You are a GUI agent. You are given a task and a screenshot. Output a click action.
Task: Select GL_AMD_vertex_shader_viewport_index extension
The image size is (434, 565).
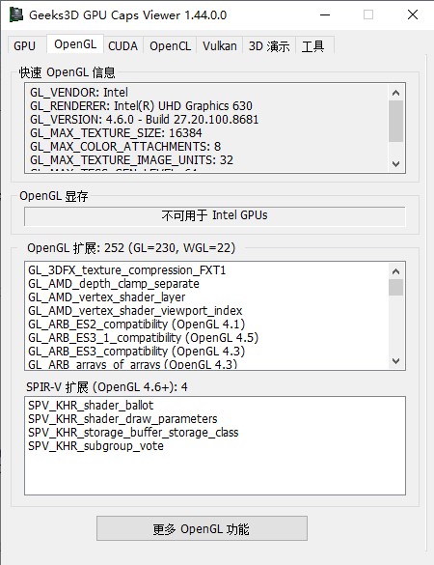click(135, 311)
